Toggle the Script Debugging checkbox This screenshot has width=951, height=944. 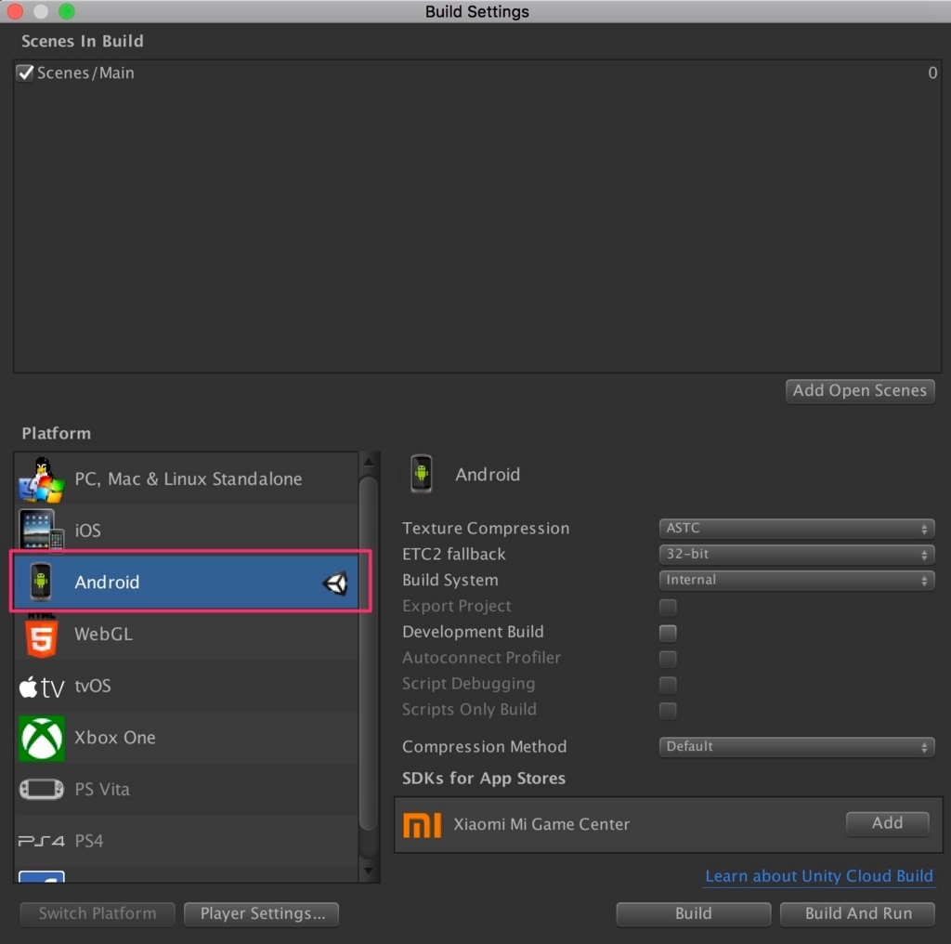pyautogui.click(x=668, y=685)
